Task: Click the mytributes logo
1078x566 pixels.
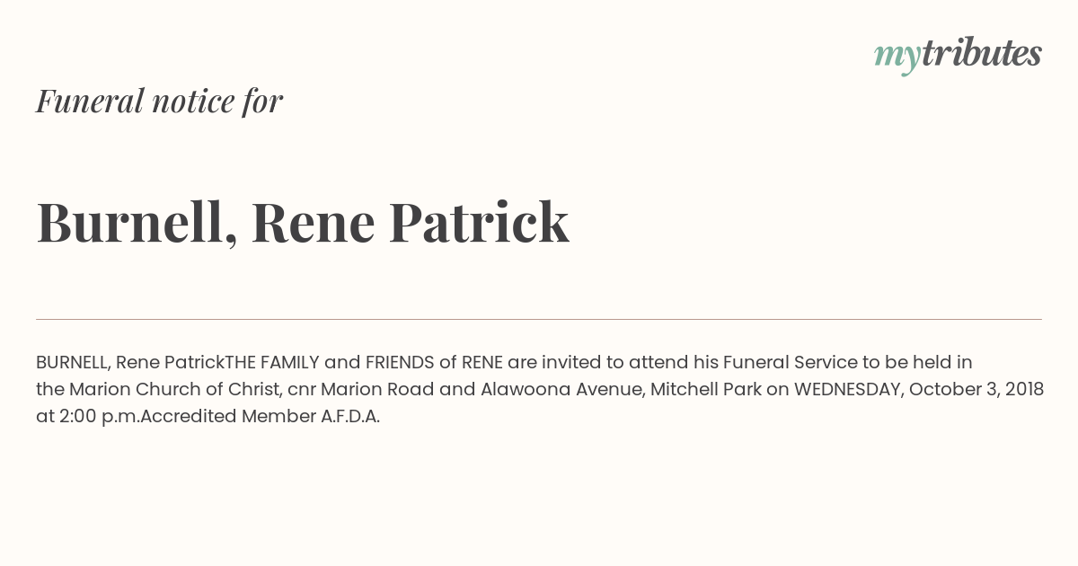Action: (958, 54)
